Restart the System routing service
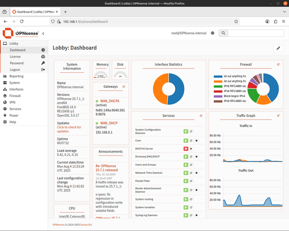Image resolution: width=289 pixels, height=231 pixels. pos(191,199)
